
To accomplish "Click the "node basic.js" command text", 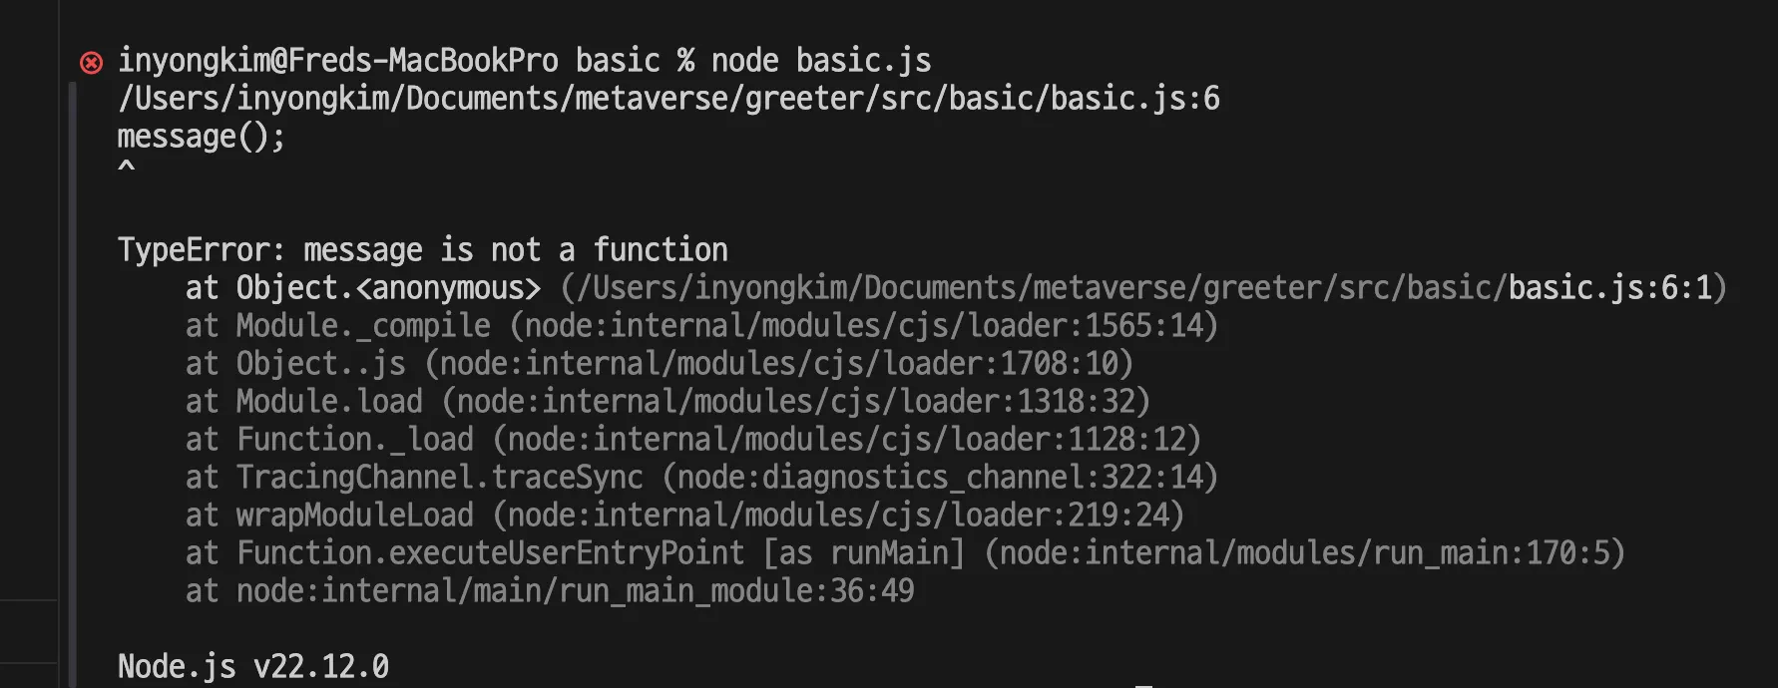I will pyautogui.click(x=821, y=61).
